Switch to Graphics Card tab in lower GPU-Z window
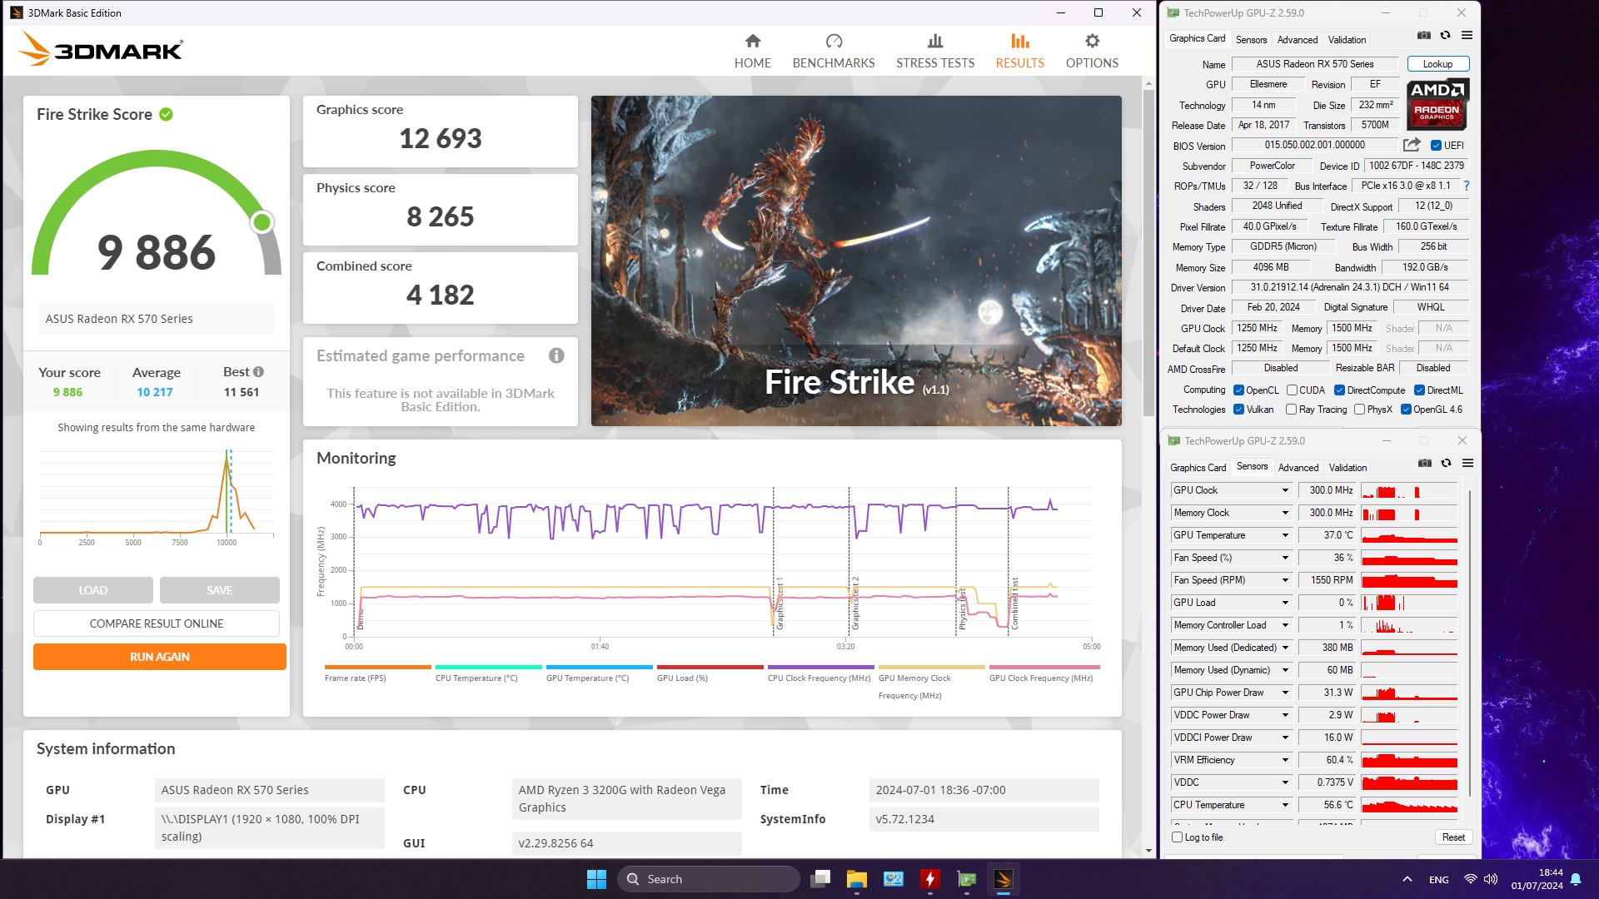Viewport: 1599px width, 899px height. [x=1198, y=468]
